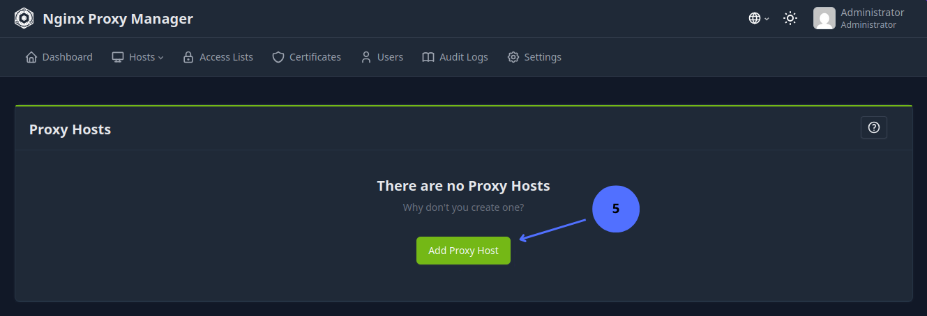Go to the Dashboard page
The image size is (927, 316).
pyautogui.click(x=59, y=57)
